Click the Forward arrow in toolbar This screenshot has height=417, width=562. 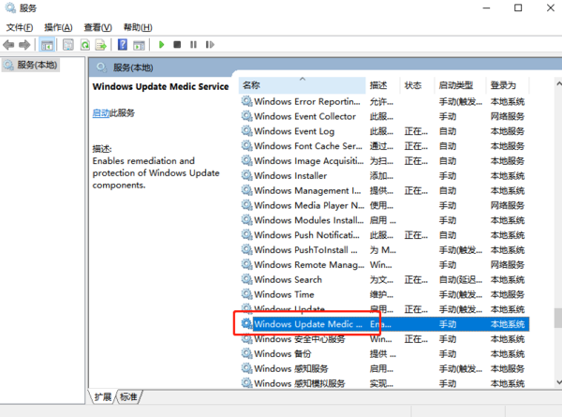24,45
